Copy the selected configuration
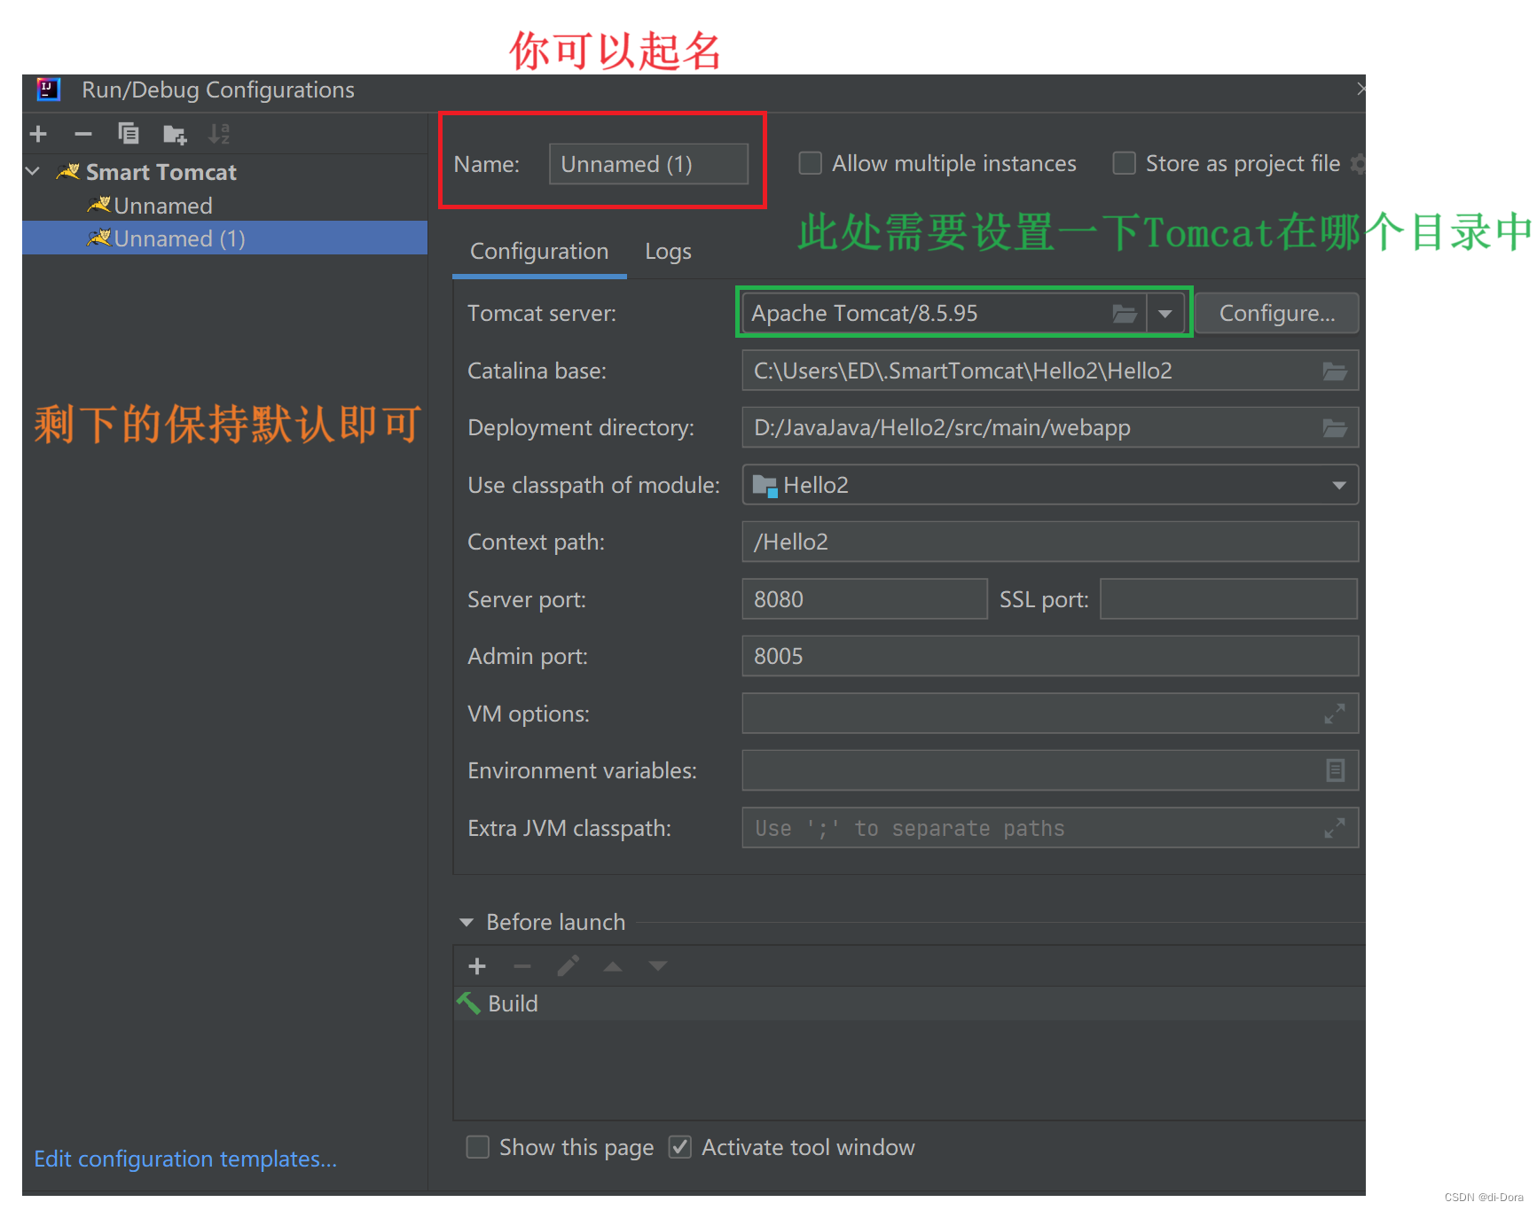The image size is (1537, 1210). 129,134
